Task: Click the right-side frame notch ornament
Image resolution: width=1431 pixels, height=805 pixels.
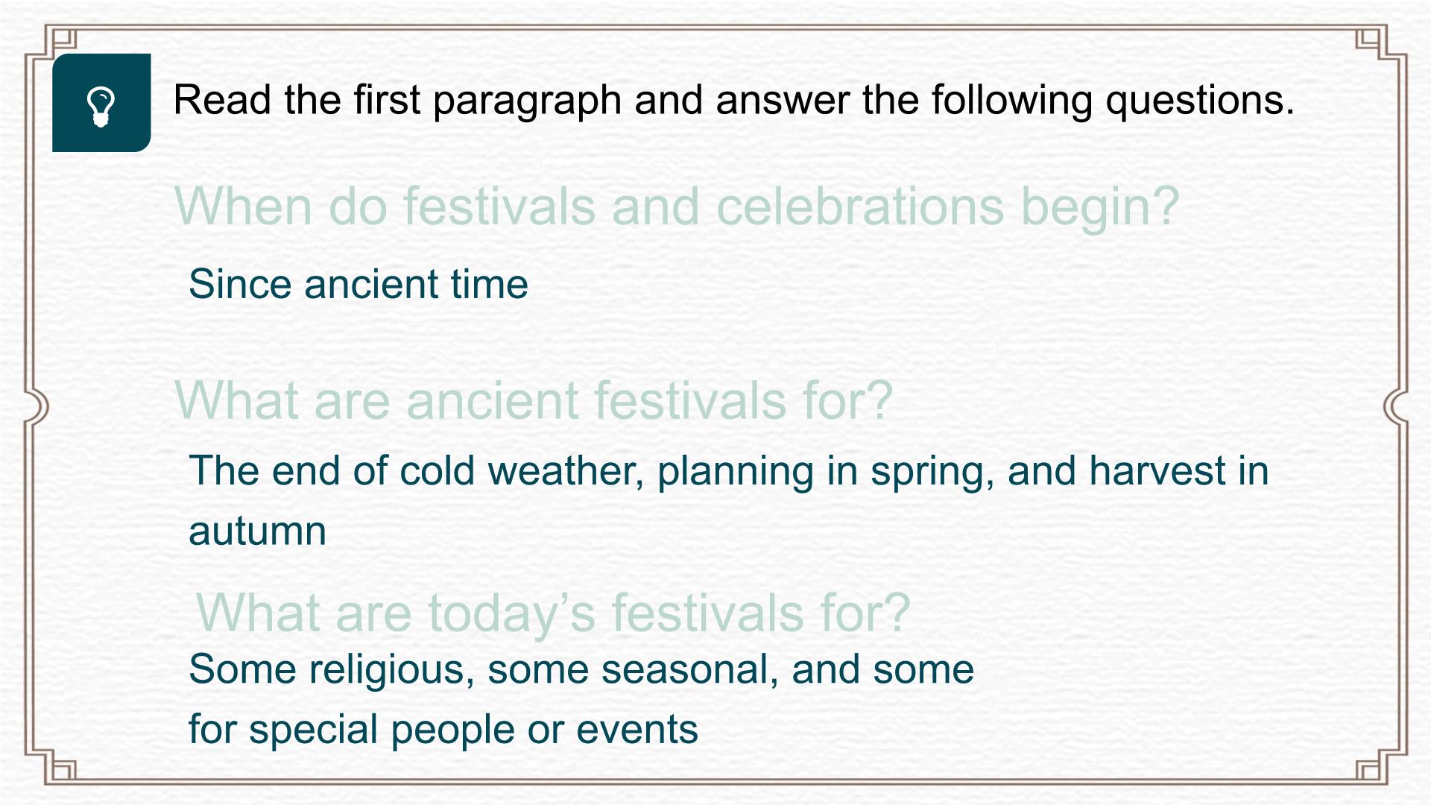Action: pos(1396,407)
